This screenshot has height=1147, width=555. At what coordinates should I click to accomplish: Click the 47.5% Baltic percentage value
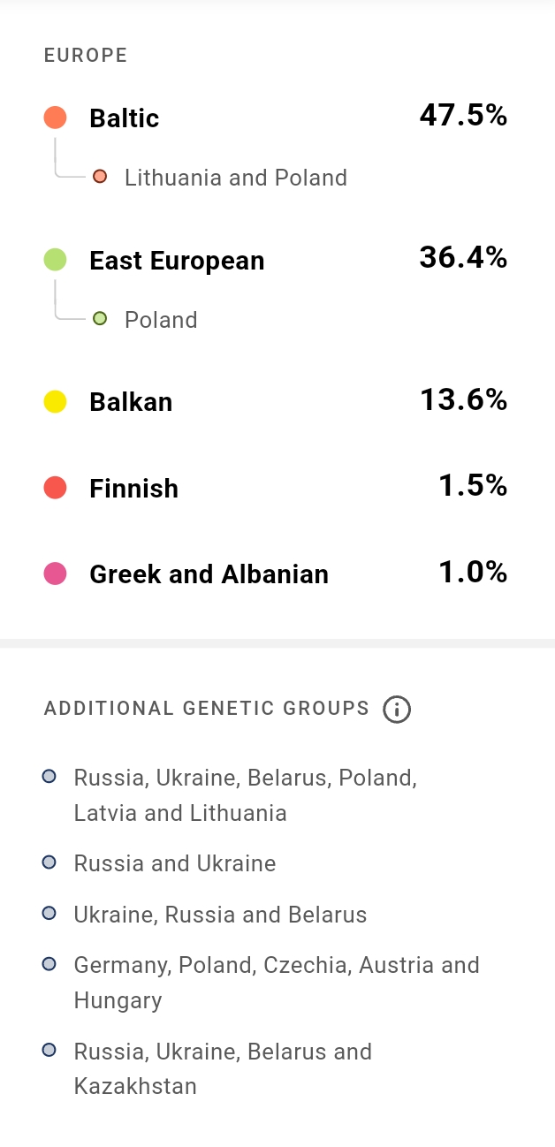click(463, 116)
